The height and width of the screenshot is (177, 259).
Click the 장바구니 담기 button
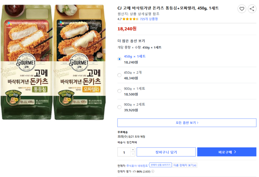pos(166,152)
